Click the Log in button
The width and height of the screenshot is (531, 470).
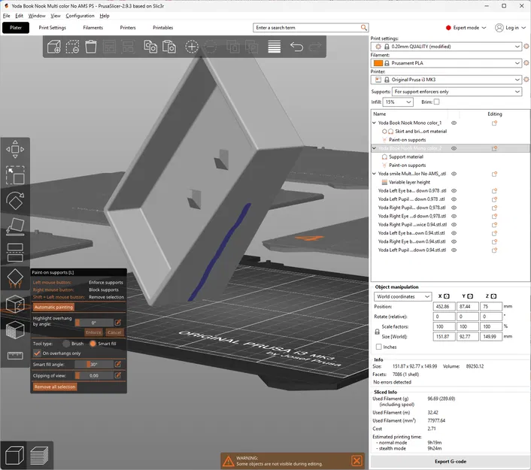(511, 28)
